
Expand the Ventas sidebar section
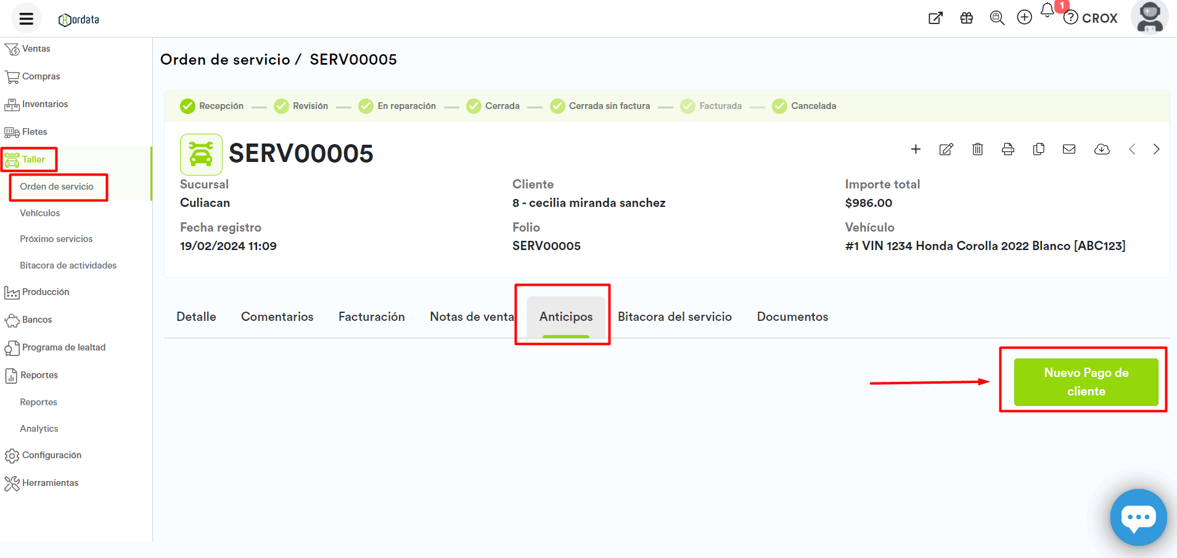coord(36,49)
